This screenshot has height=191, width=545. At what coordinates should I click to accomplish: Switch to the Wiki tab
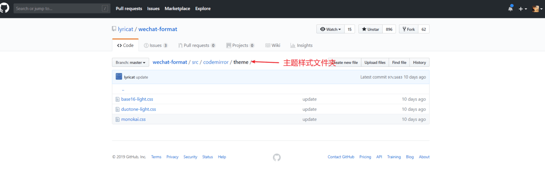point(273,45)
